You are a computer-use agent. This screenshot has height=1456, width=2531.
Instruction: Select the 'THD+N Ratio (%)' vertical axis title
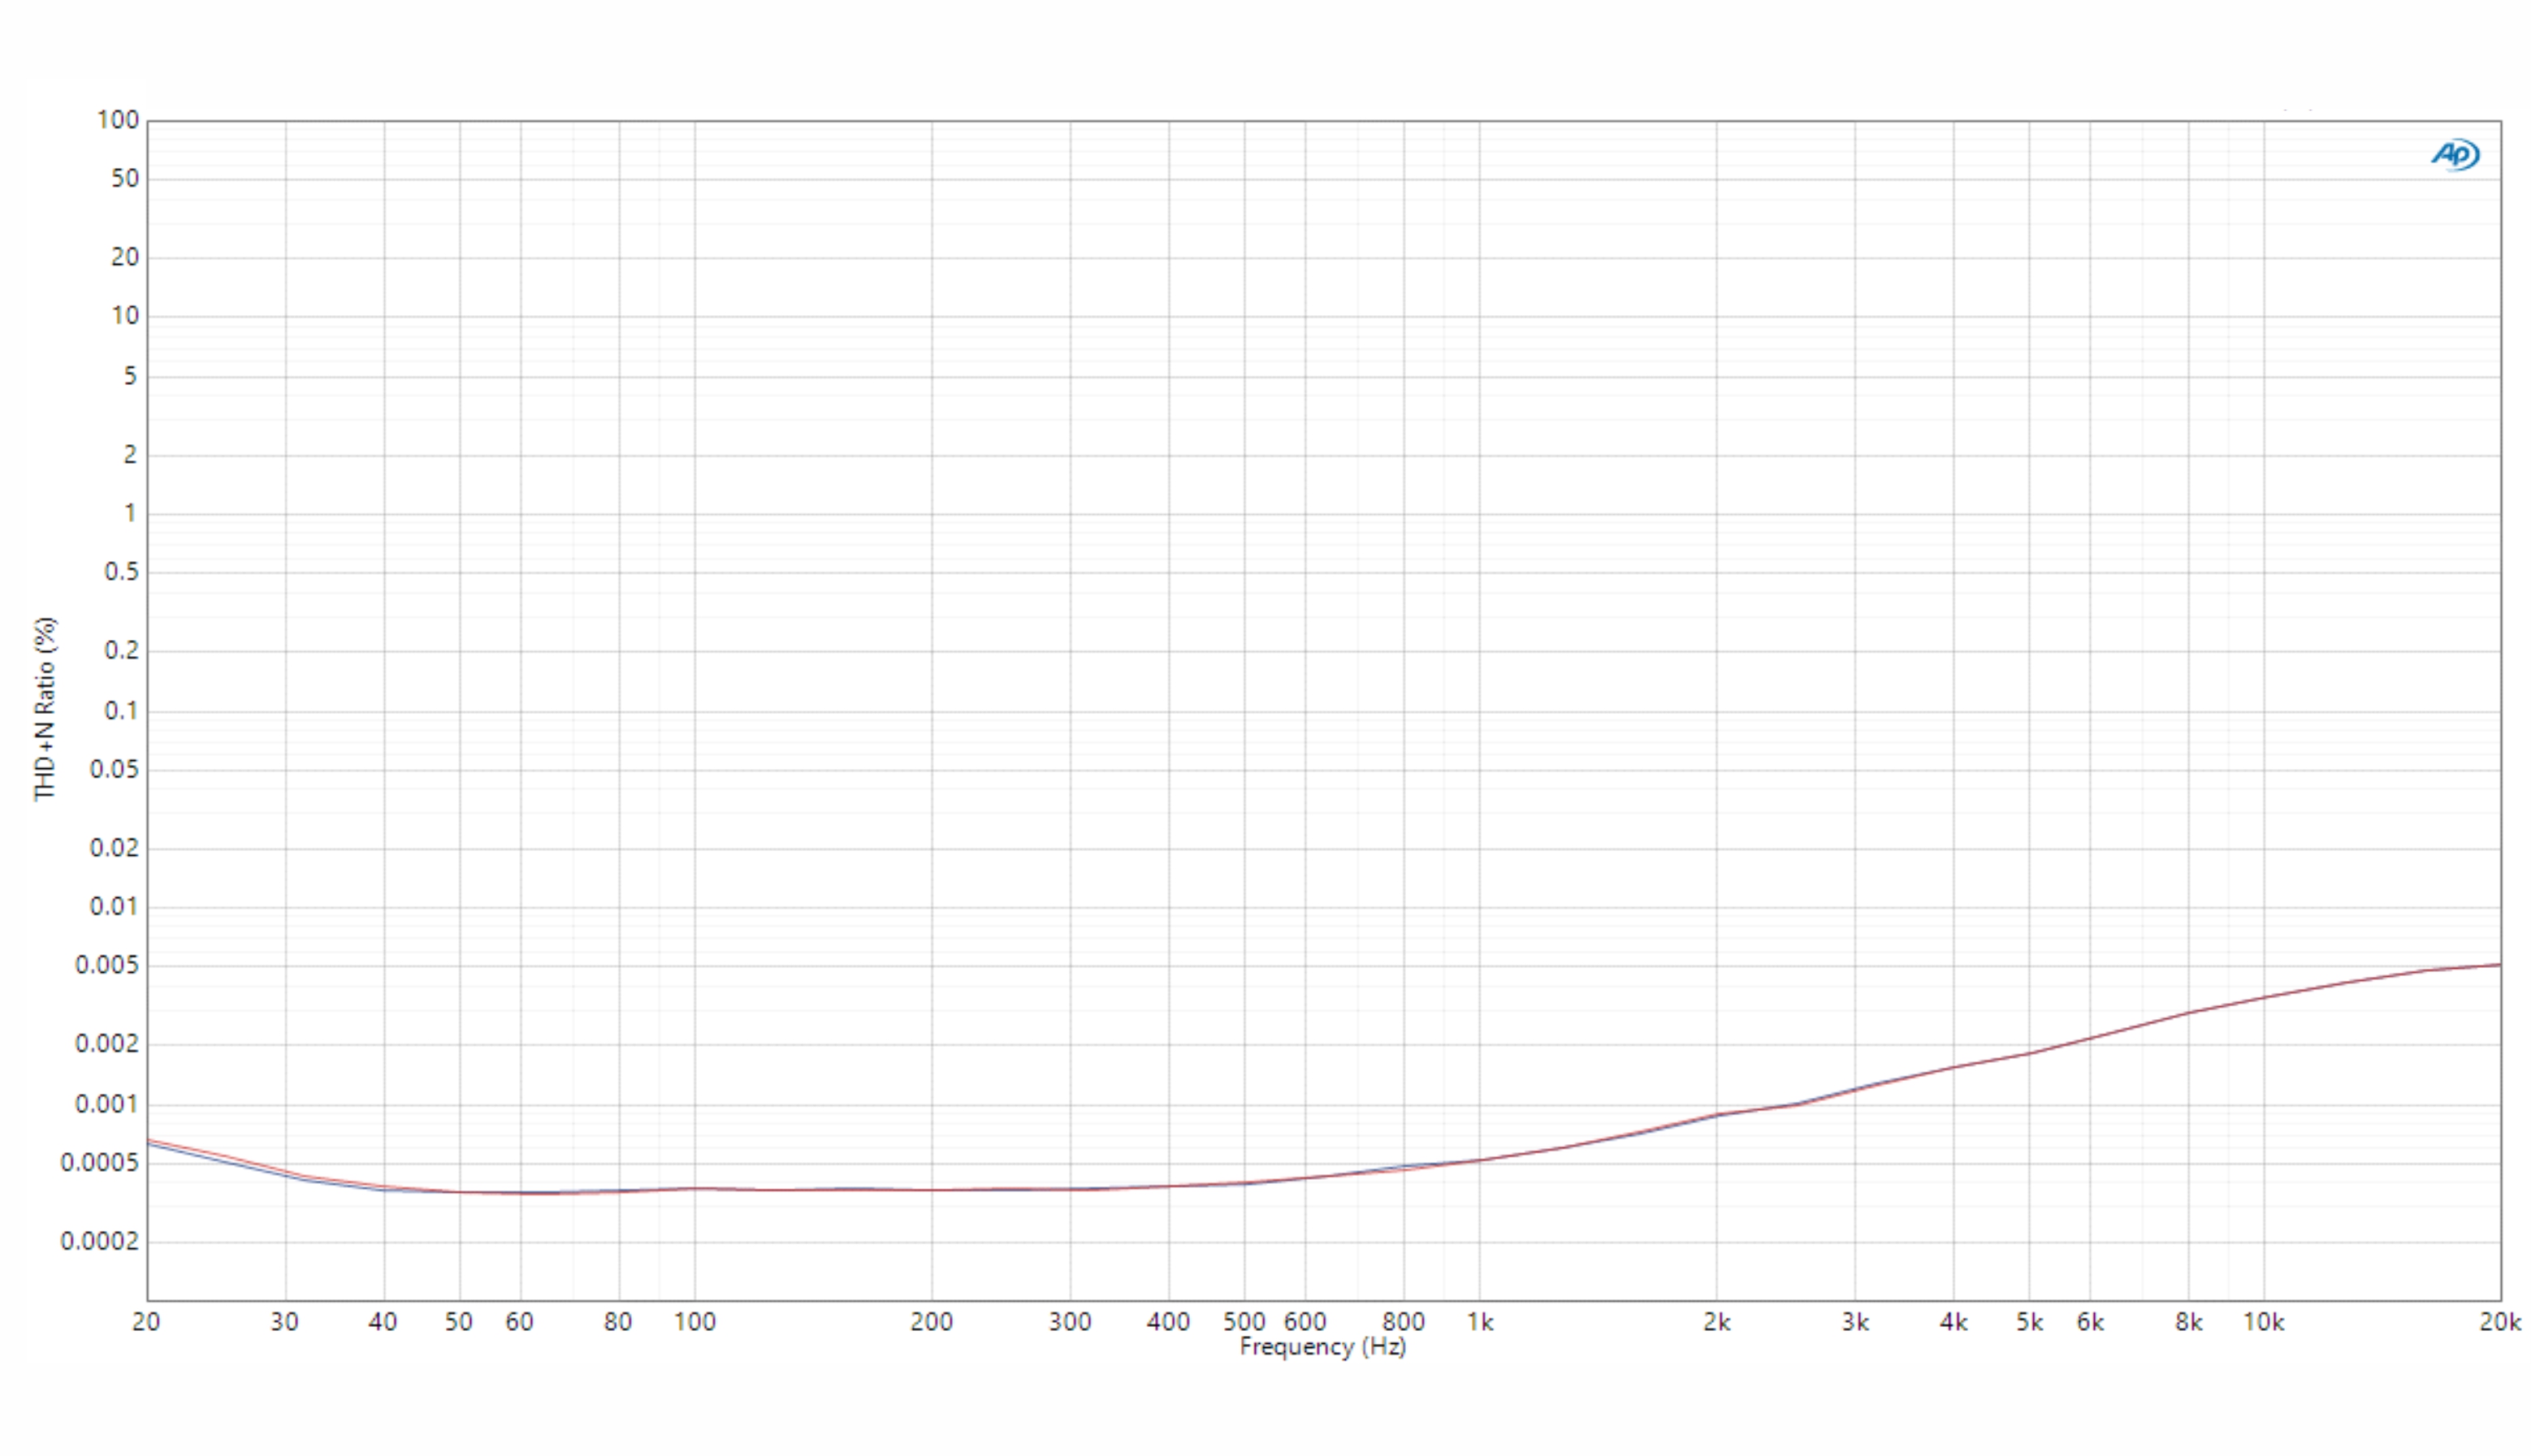(x=45, y=708)
